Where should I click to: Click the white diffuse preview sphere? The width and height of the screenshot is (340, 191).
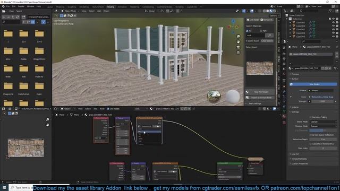pos(233,97)
